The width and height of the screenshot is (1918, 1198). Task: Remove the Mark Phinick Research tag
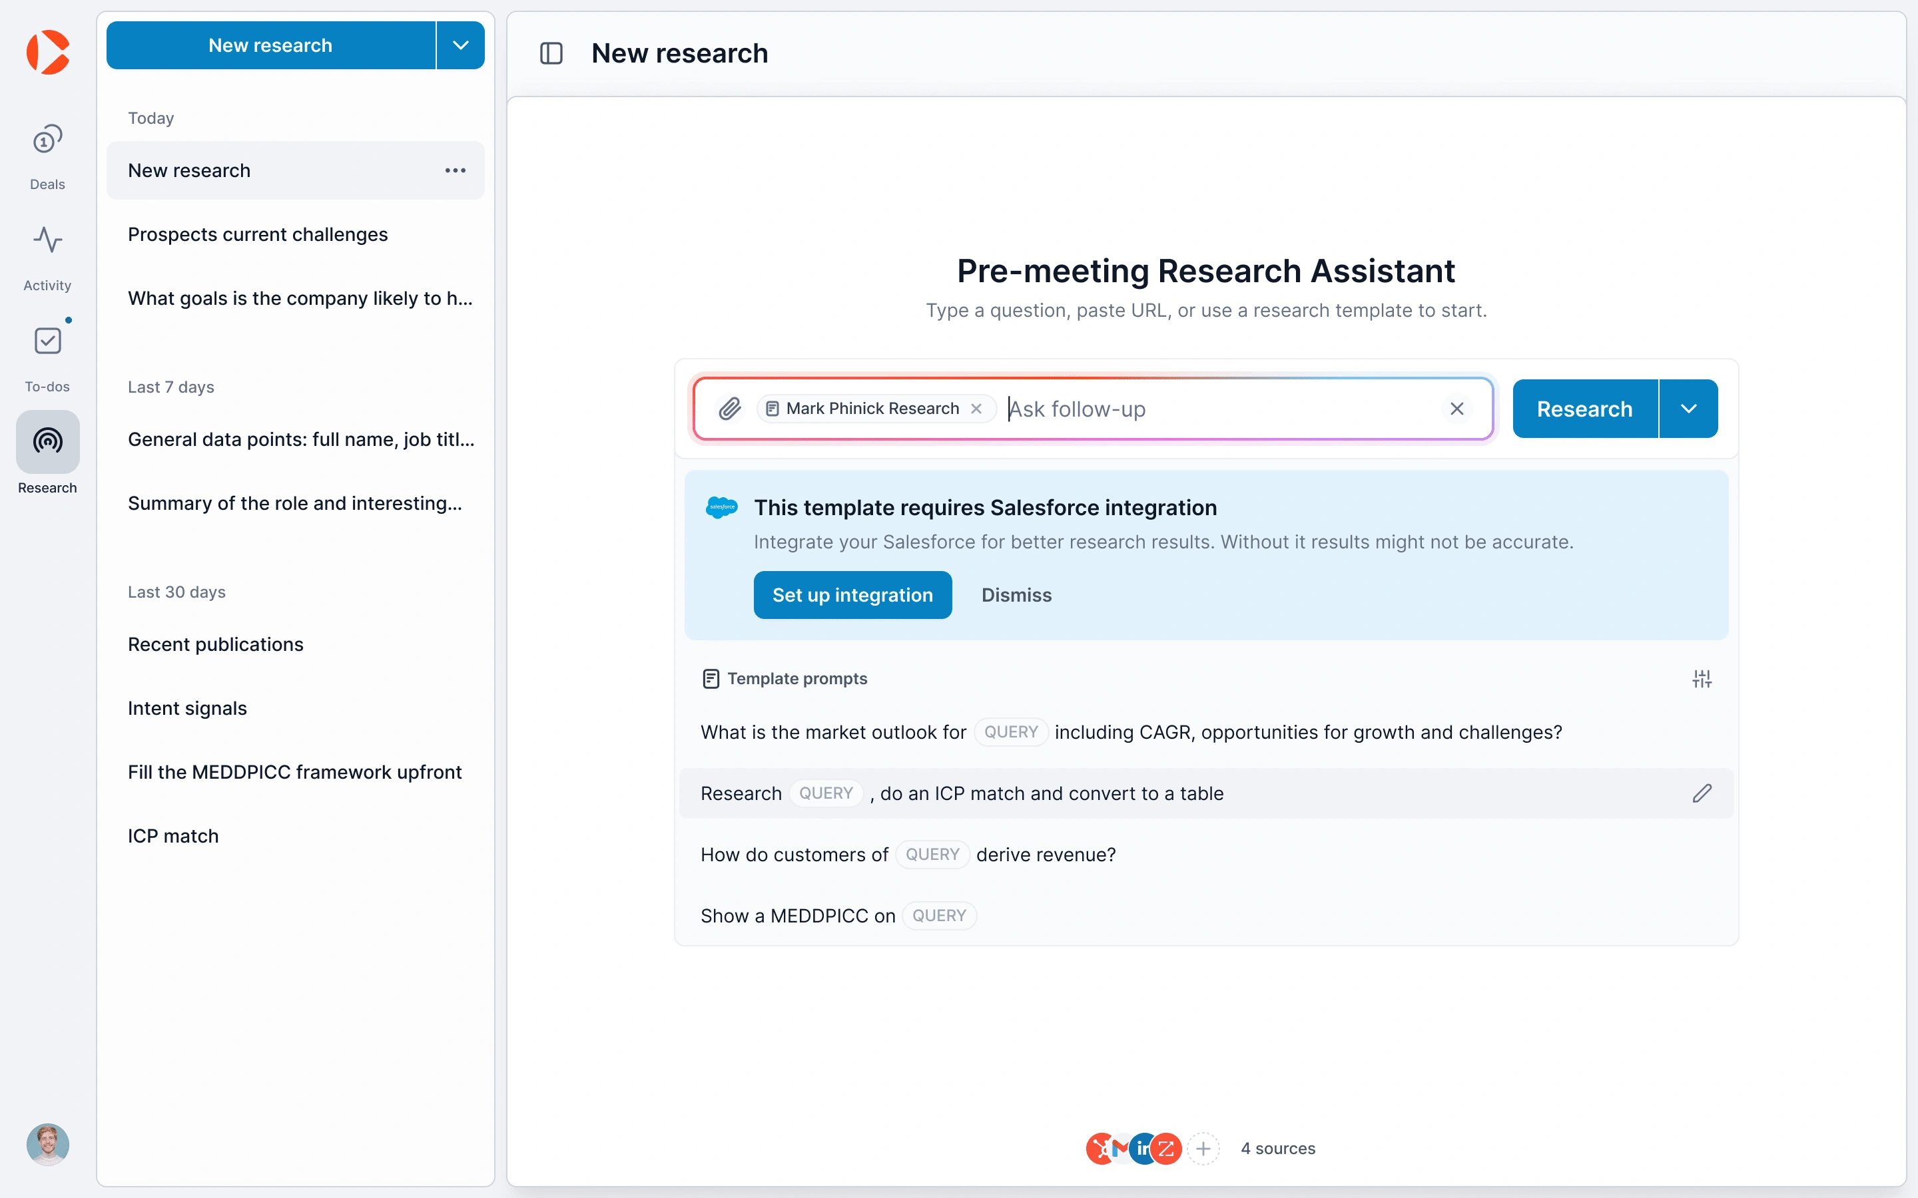976,409
